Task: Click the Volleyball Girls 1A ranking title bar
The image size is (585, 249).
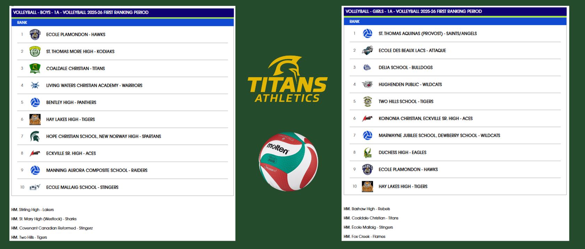Action: 413,11
